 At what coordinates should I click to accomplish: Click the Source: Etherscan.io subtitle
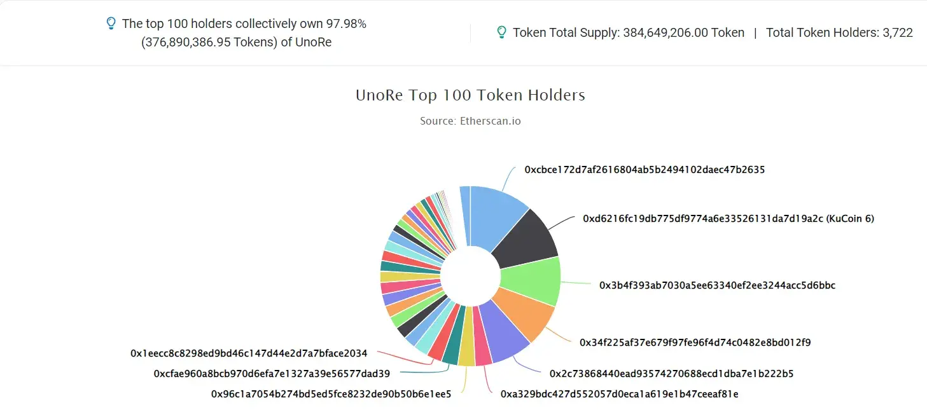pos(470,121)
